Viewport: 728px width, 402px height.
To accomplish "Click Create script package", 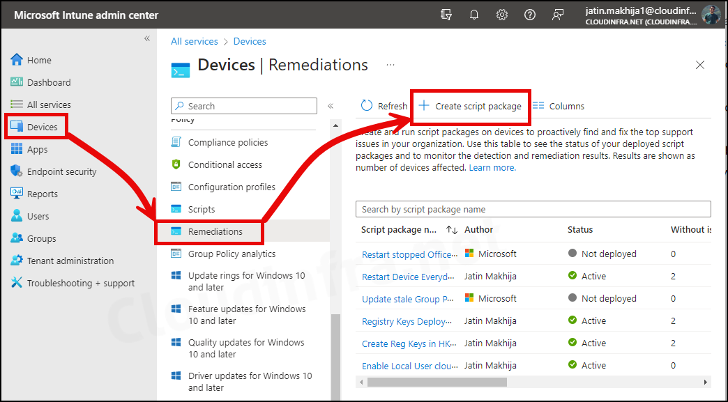I will point(470,106).
